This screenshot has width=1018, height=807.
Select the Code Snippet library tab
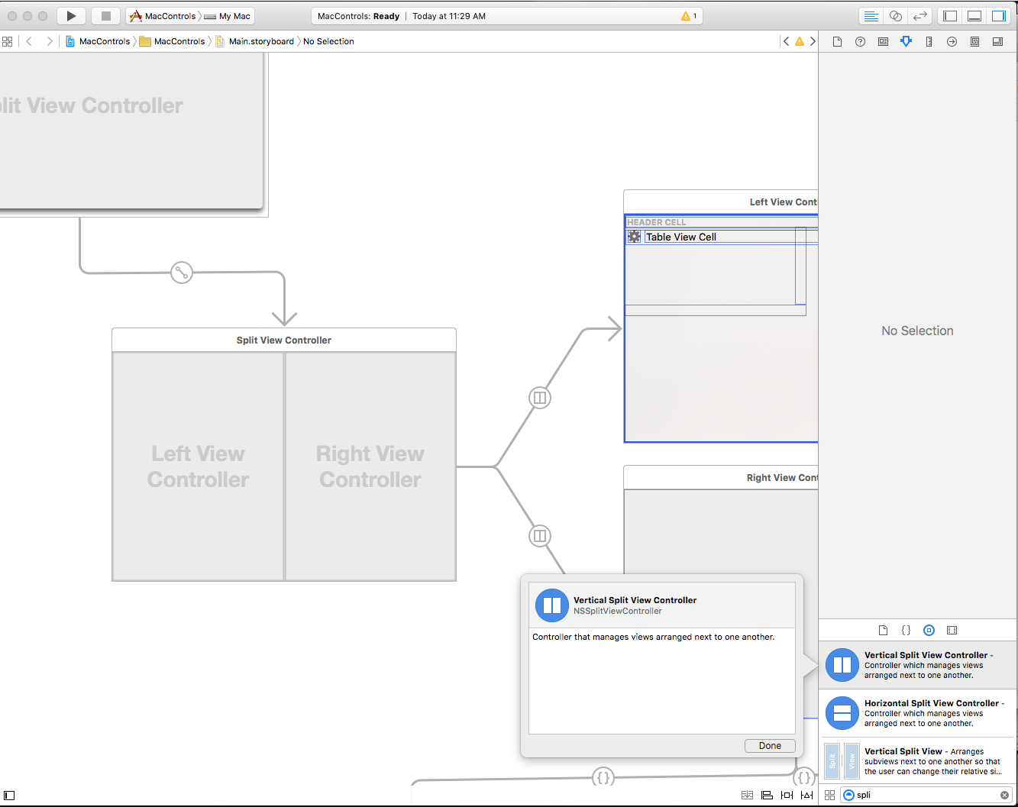coord(906,630)
